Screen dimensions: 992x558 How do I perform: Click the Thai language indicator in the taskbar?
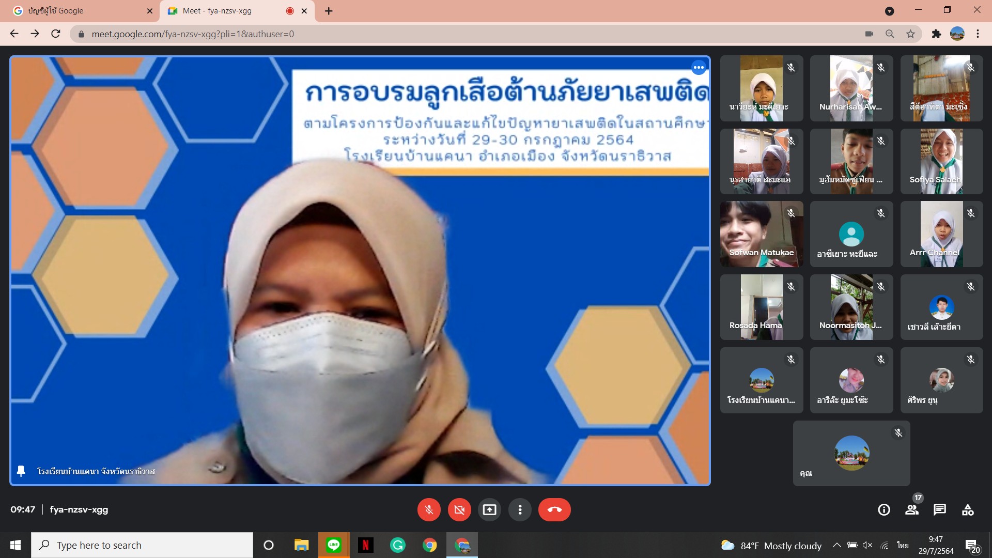pyautogui.click(x=902, y=545)
